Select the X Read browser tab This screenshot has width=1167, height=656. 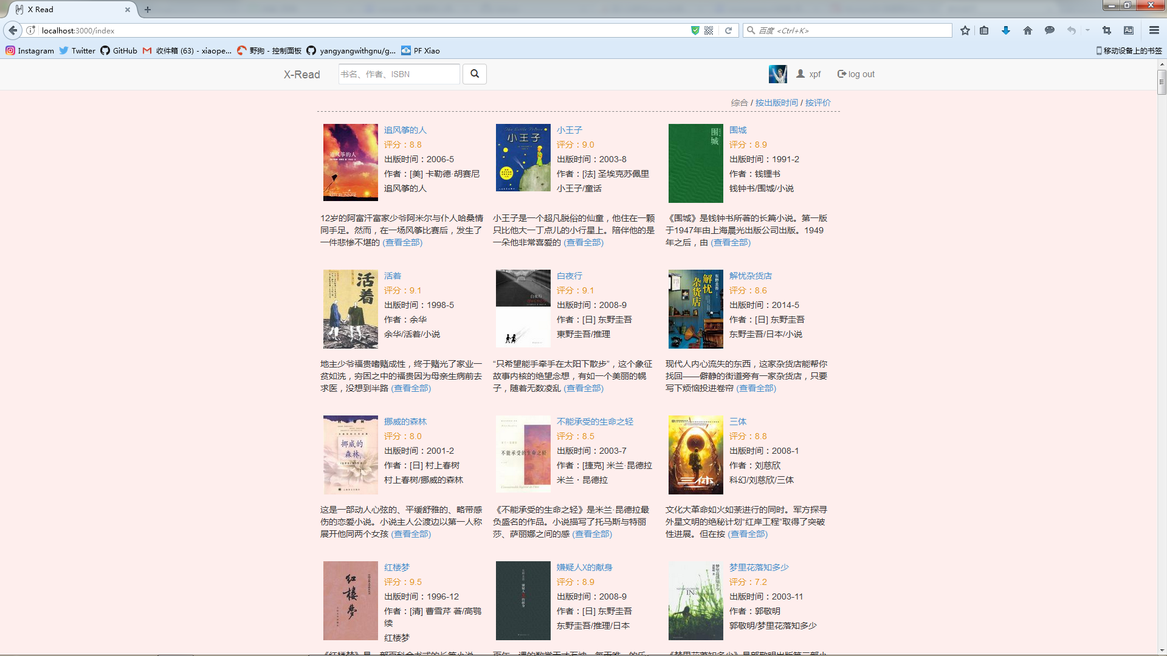pyautogui.click(x=73, y=10)
